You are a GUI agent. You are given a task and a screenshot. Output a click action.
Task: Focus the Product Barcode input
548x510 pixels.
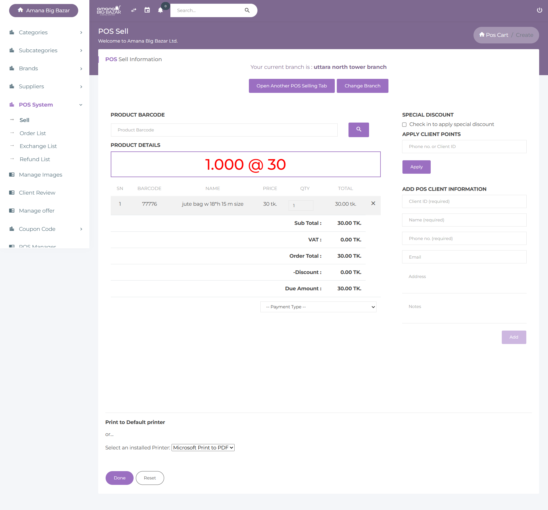(224, 130)
